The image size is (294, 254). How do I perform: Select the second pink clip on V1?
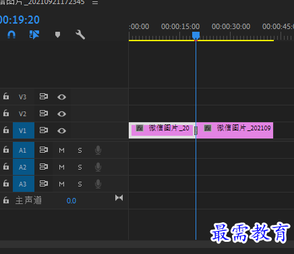(235, 130)
